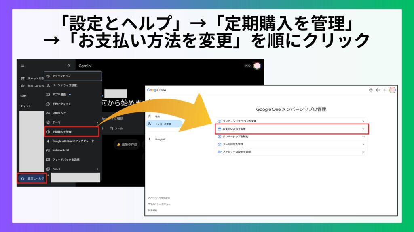414x232 pixels.
Task: Click the Gemini hamburger menu icon
Action: tap(23, 66)
